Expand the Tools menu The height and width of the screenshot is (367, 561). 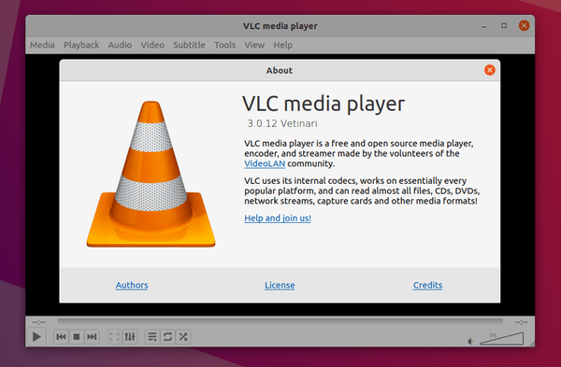pos(225,45)
